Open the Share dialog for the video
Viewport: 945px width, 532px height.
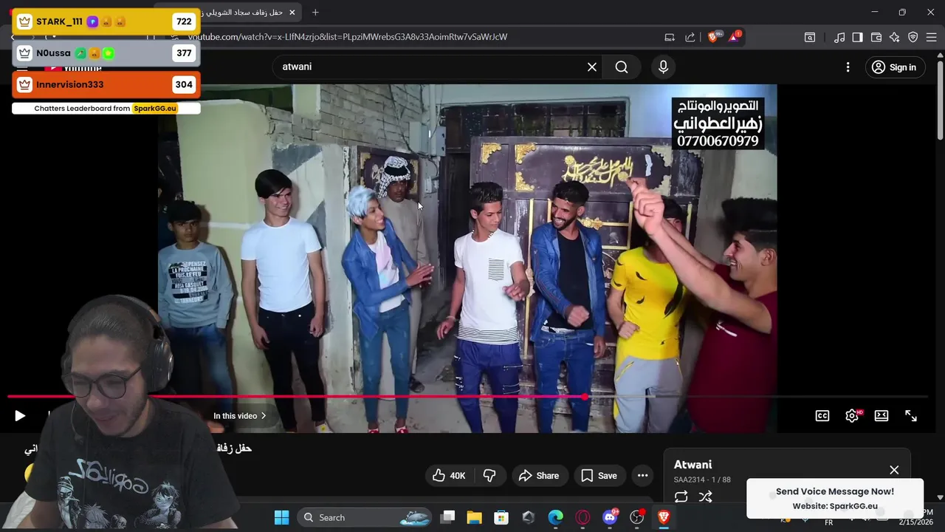[539, 476]
